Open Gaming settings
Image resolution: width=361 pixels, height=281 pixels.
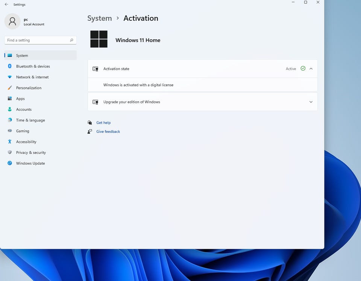41,131
